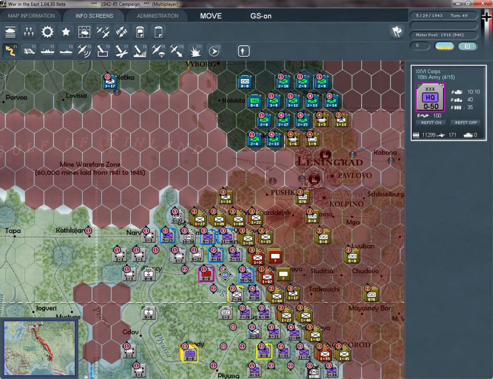The height and width of the screenshot is (379, 493).
Task: Open the blank clipboard report icon
Action: [158, 32]
